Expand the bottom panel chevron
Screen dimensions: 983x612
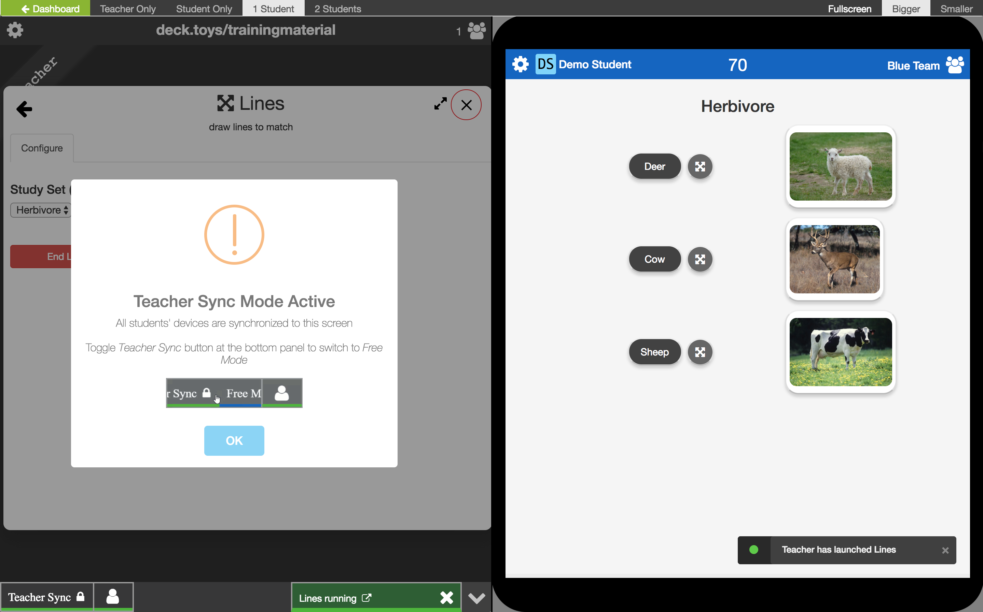pyautogui.click(x=476, y=598)
